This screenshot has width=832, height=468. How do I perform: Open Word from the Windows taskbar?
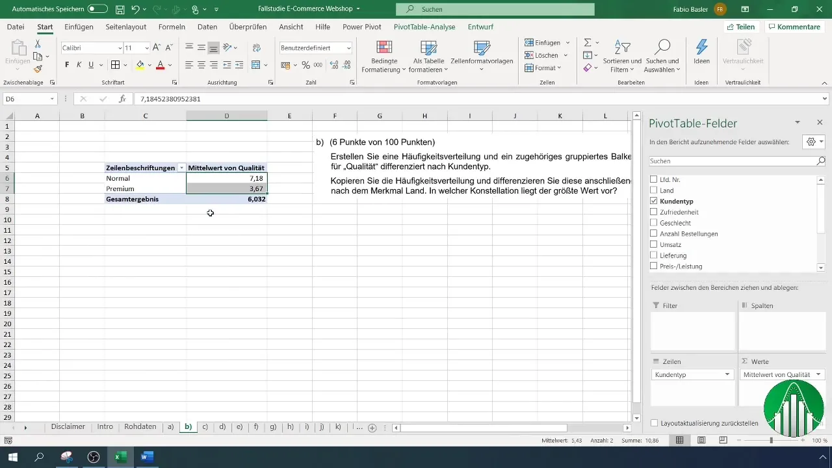pos(147,457)
